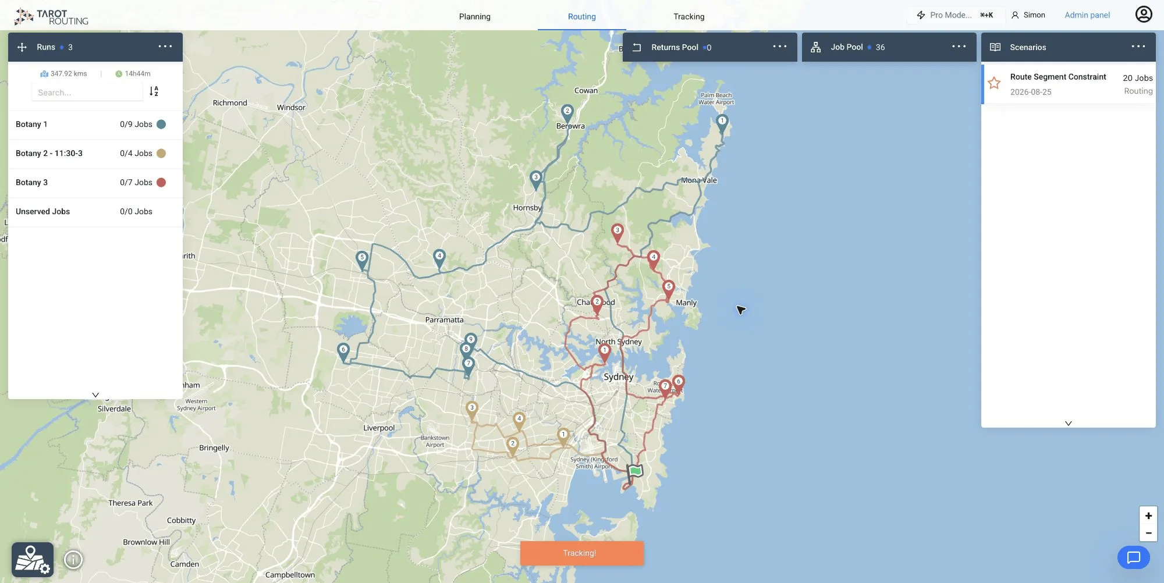Screen dimensions: 1164x583
Task: Click blue marker 6 on the map
Action: [343, 351]
